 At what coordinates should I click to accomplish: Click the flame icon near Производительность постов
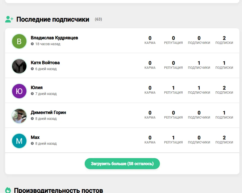pos(8,190)
